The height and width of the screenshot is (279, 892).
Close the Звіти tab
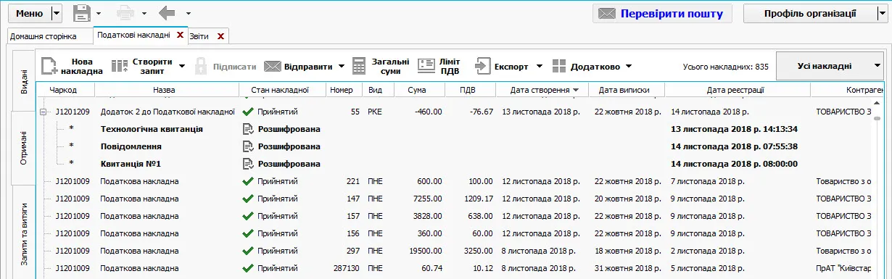coord(220,36)
